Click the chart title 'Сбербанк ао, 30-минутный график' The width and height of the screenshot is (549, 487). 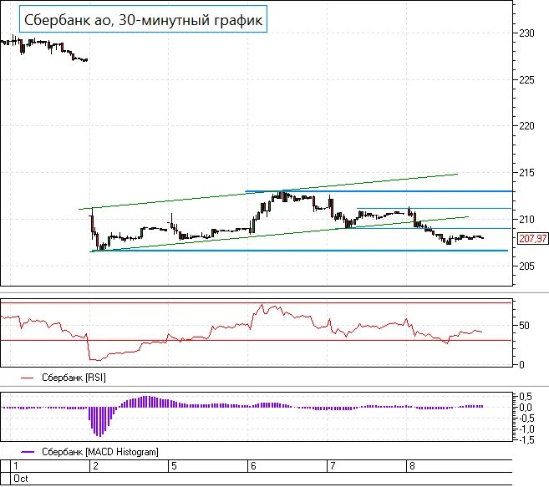coord(143,19)
